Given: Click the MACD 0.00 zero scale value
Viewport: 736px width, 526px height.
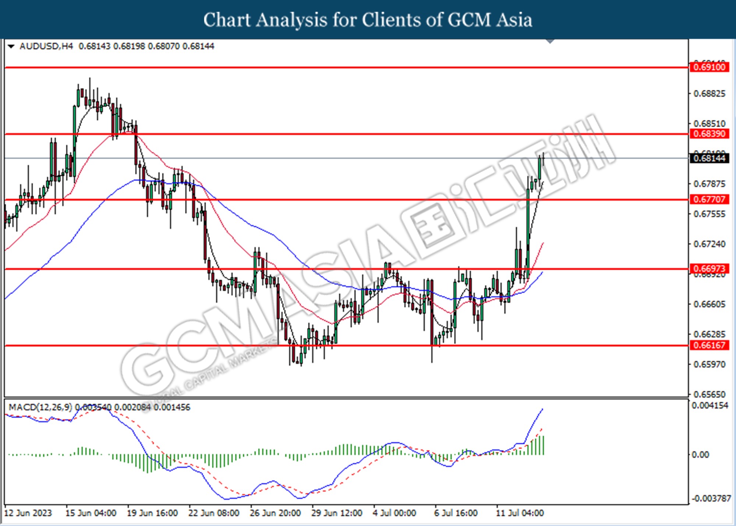Looking at the screenshot, I should 700,455.
